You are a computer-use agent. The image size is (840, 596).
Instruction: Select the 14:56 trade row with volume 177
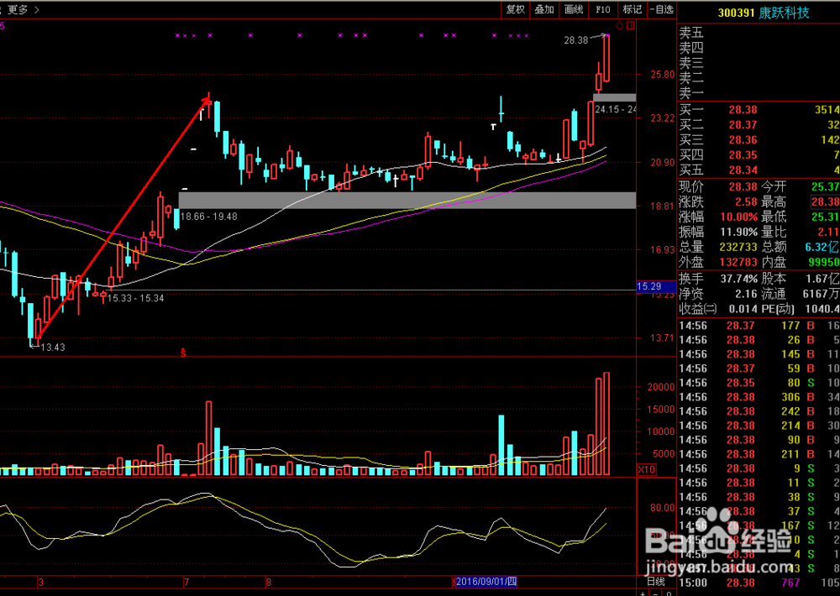(759, 326)
